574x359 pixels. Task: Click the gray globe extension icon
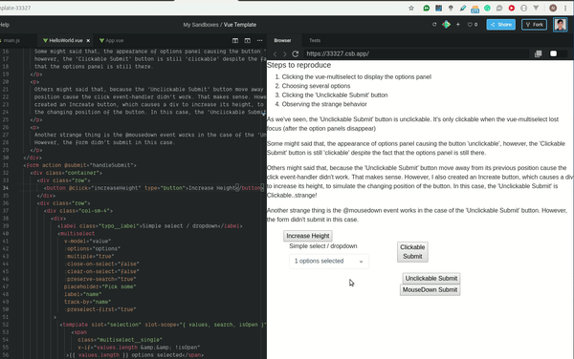[524, 8]
